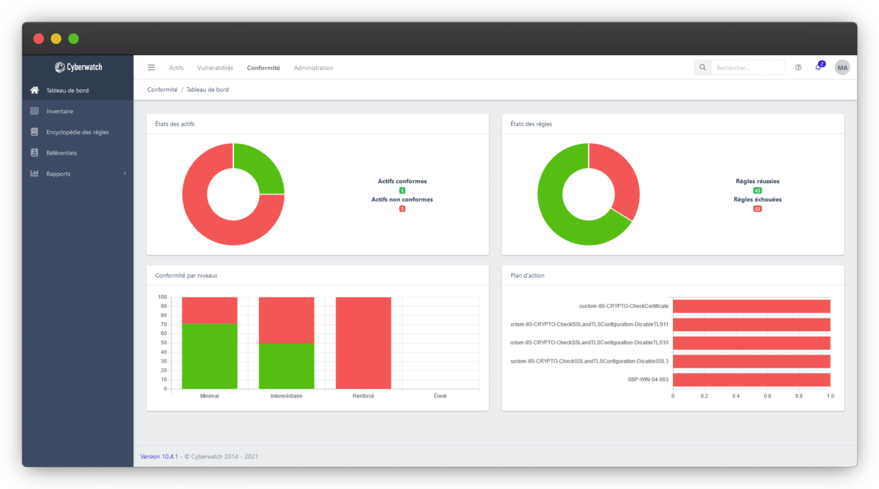
Task: Switch to the Conformité tab
Action: [x=263, y=67]
